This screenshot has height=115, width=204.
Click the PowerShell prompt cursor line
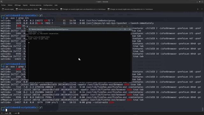(x=29, y=42)
